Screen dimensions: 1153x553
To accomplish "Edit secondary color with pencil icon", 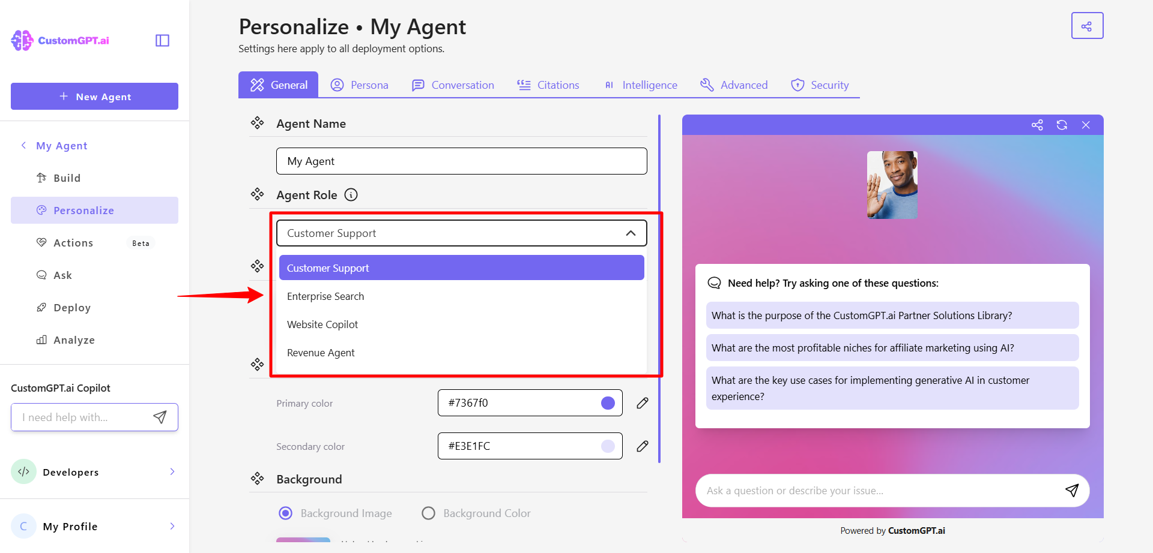I will pyautogui.click(x=643, y=446).
